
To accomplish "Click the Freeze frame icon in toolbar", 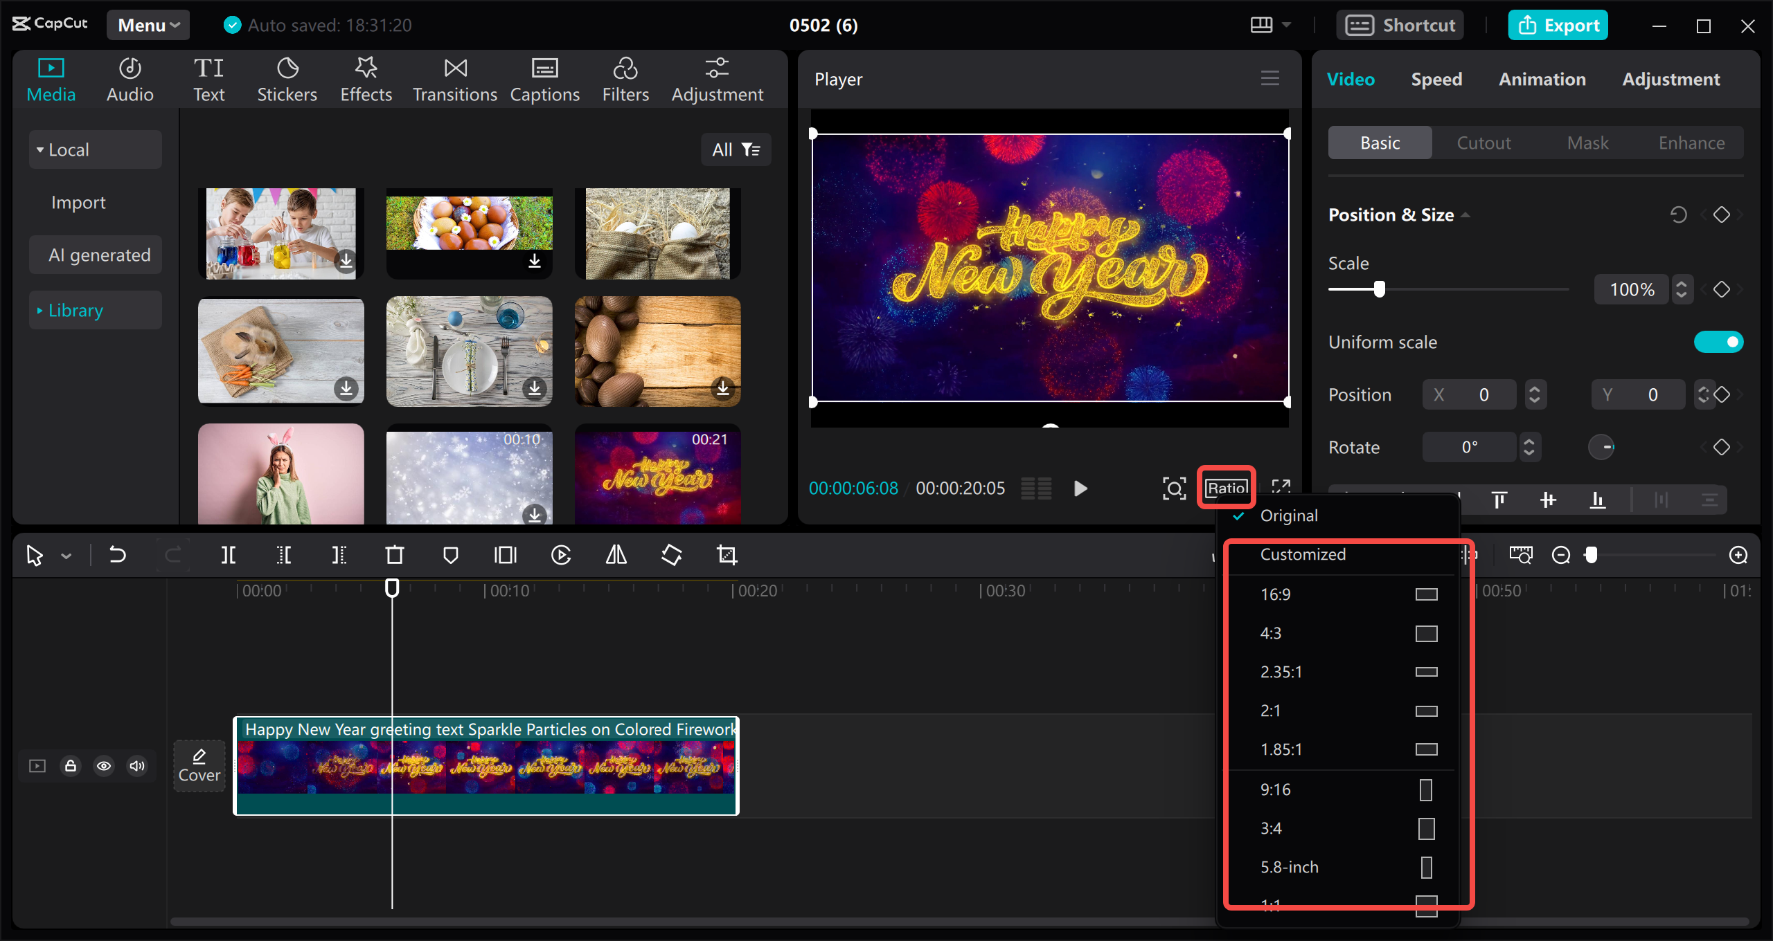I will 506,555.
